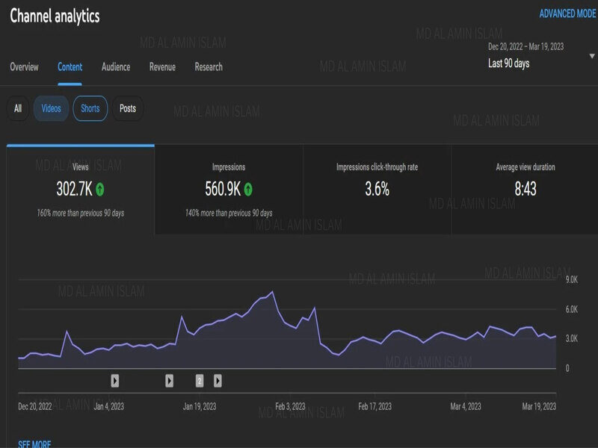This screenshot has height=448, width=598.
Task: Go to the Revenue tab
Action: [162, 67]
